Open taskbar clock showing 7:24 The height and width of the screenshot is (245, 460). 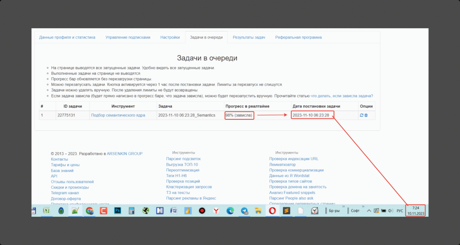pyautogui.click(x=415, y=211)
